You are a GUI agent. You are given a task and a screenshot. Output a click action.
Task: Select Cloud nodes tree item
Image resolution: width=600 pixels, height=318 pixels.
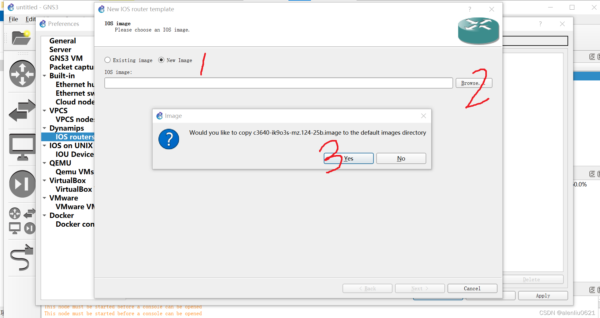tap(75, 102)
